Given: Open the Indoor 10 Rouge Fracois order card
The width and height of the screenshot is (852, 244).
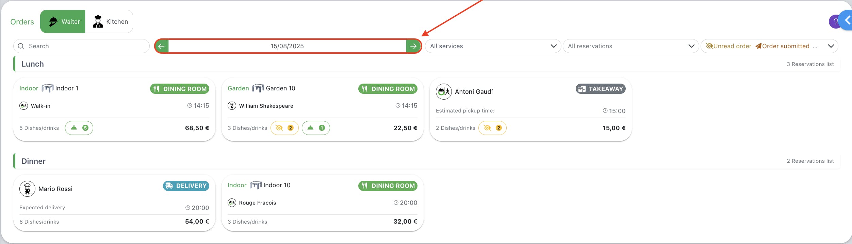Looking at the screenshot, I should coord(322,203).
